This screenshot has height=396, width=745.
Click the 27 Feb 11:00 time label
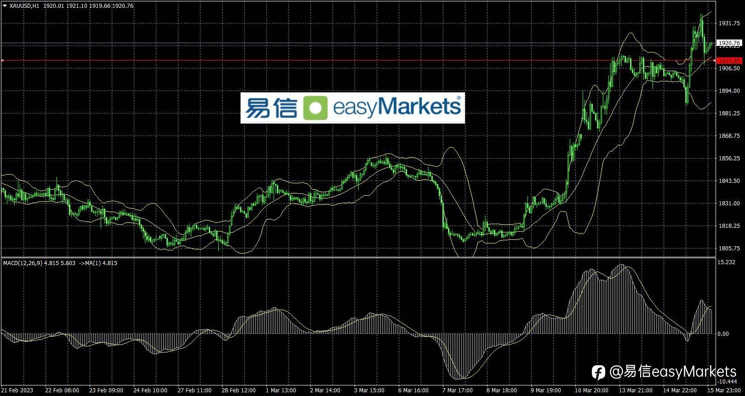(195, 390)
